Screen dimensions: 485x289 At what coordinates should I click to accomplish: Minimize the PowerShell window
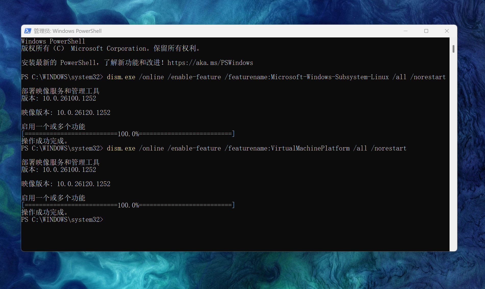pos(405,31)
